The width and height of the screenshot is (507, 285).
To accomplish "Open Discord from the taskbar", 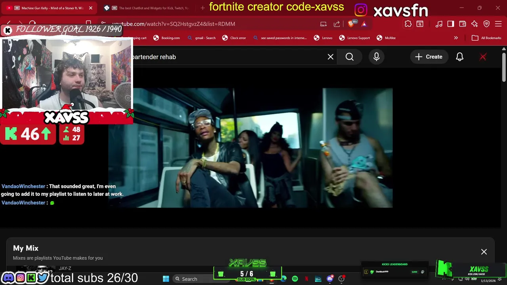I will coord(330,279).
